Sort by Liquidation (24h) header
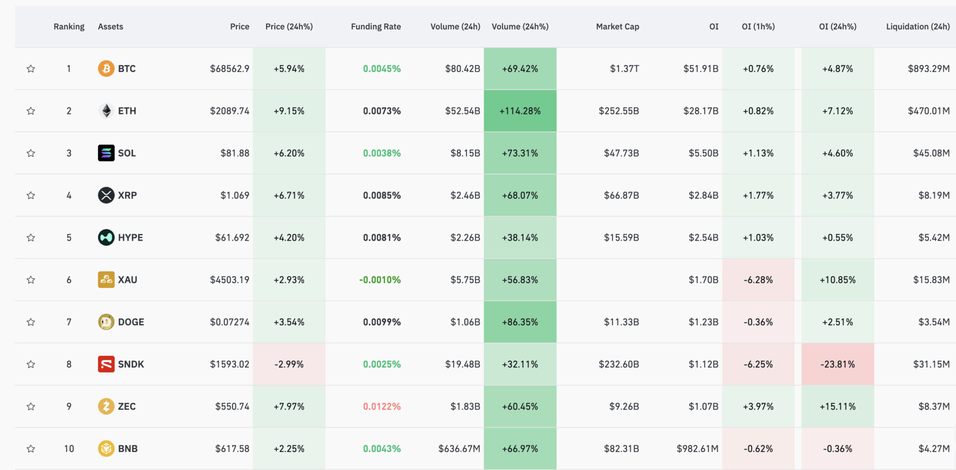This screenshot has width=956, height=470. coord(918,26)
